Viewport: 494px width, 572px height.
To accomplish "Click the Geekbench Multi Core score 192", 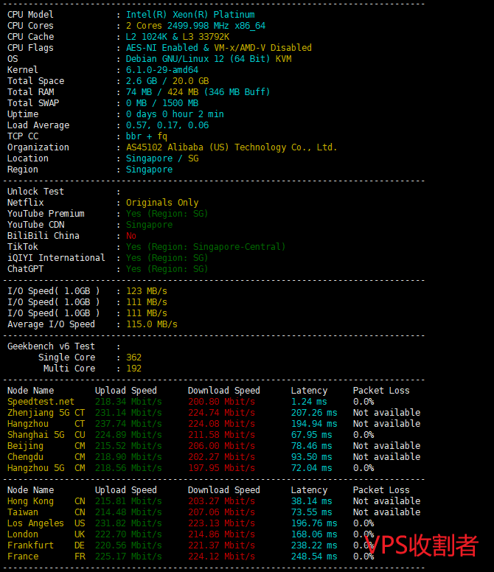I will coord(133,369).
